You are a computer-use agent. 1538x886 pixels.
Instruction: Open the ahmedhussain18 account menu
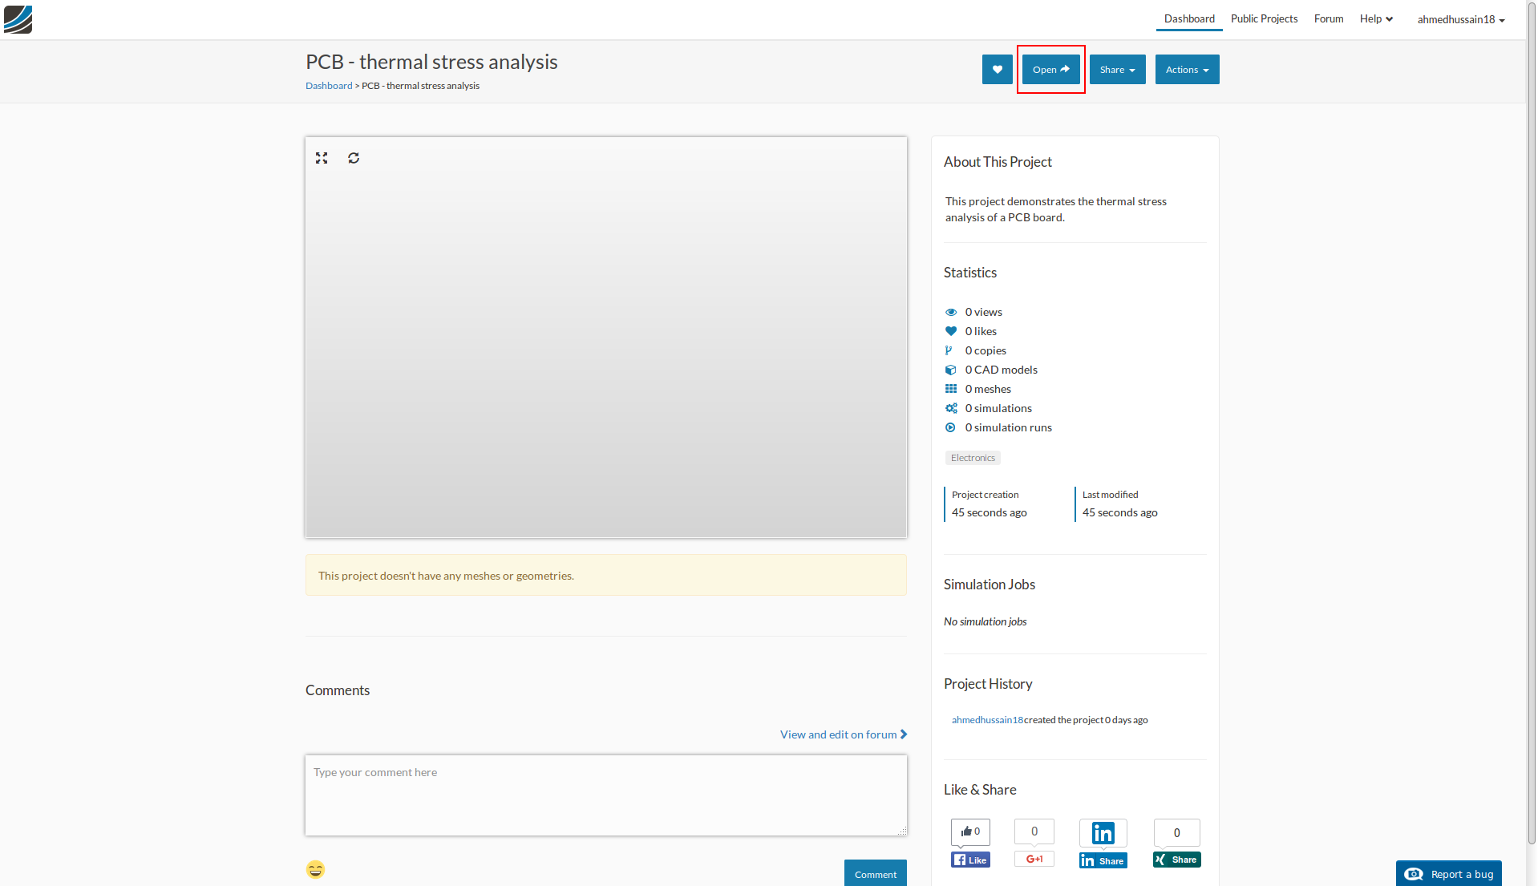pos(1461,19)
